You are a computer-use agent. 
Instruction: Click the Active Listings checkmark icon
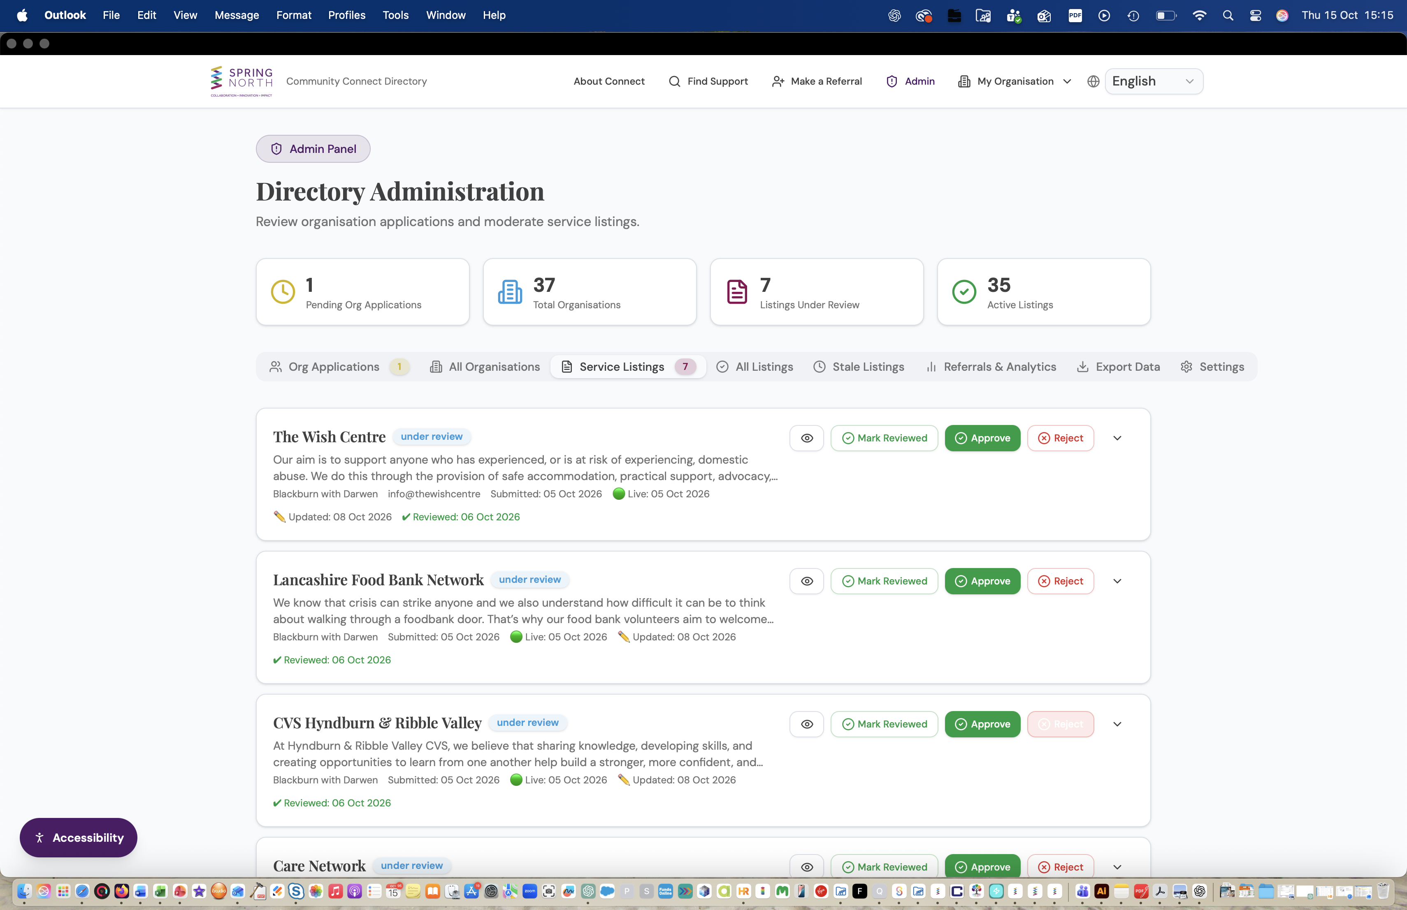(x=964, y=292)
